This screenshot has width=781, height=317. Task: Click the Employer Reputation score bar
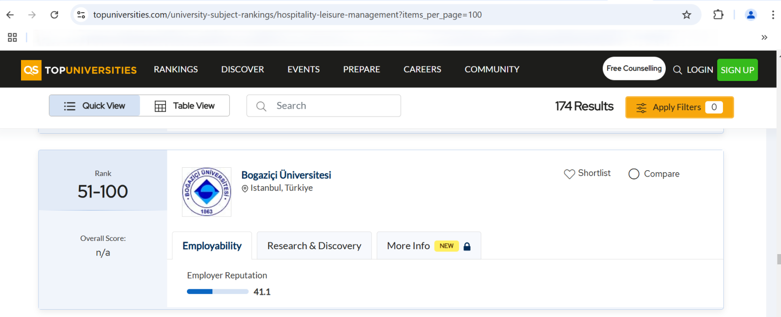pos(218,292)
